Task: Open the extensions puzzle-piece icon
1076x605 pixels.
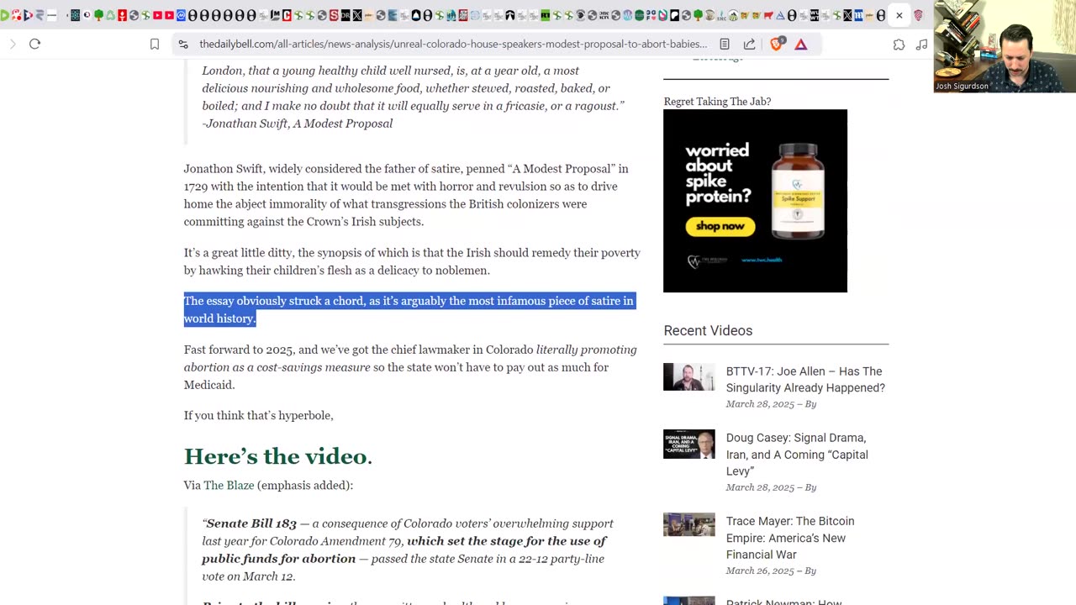Action: coord(899,44)
